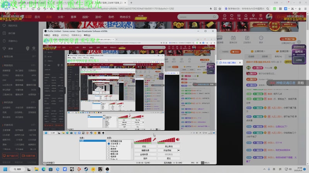
Task: Click the 排行榜 sidebar icon
Action: point(4,33)
